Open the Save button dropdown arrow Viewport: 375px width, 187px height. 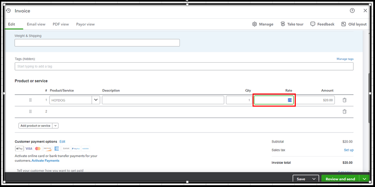point(314,179)
